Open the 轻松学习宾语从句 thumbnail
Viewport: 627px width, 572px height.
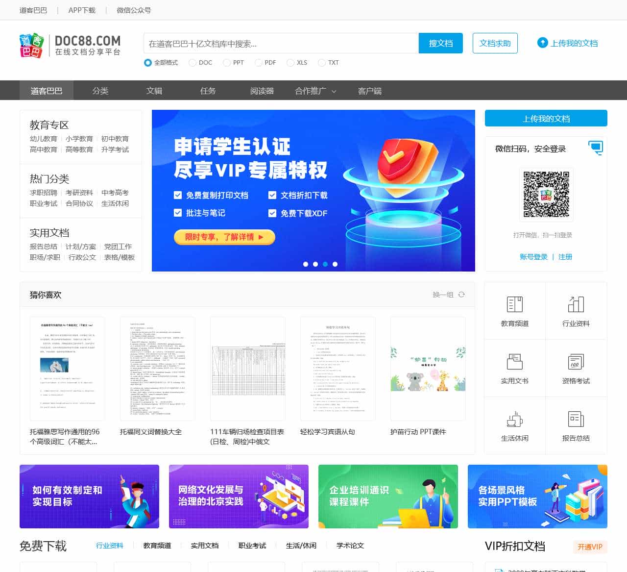(x=338, y=369)
